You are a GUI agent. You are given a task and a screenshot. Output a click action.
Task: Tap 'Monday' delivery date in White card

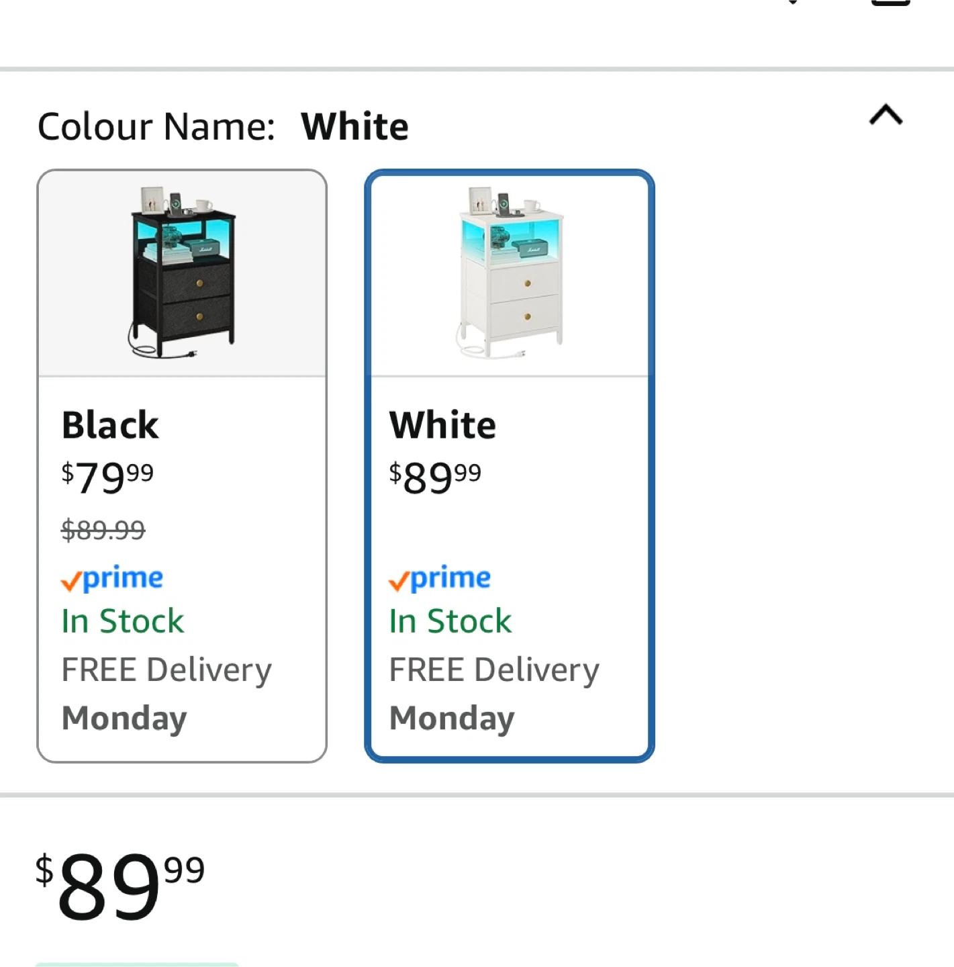(452, 718)
